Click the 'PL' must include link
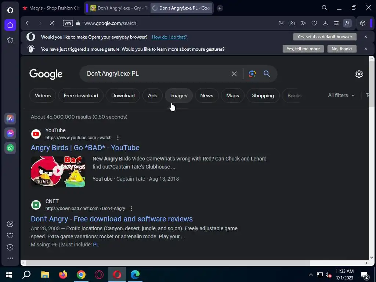Viewport: 376px width, 282px height. [96, 245]
